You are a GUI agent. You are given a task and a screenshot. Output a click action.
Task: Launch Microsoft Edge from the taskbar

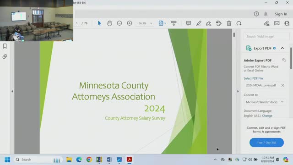click(x=79, y=159)
